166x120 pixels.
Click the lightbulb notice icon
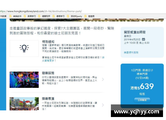[x=24, y=48]
